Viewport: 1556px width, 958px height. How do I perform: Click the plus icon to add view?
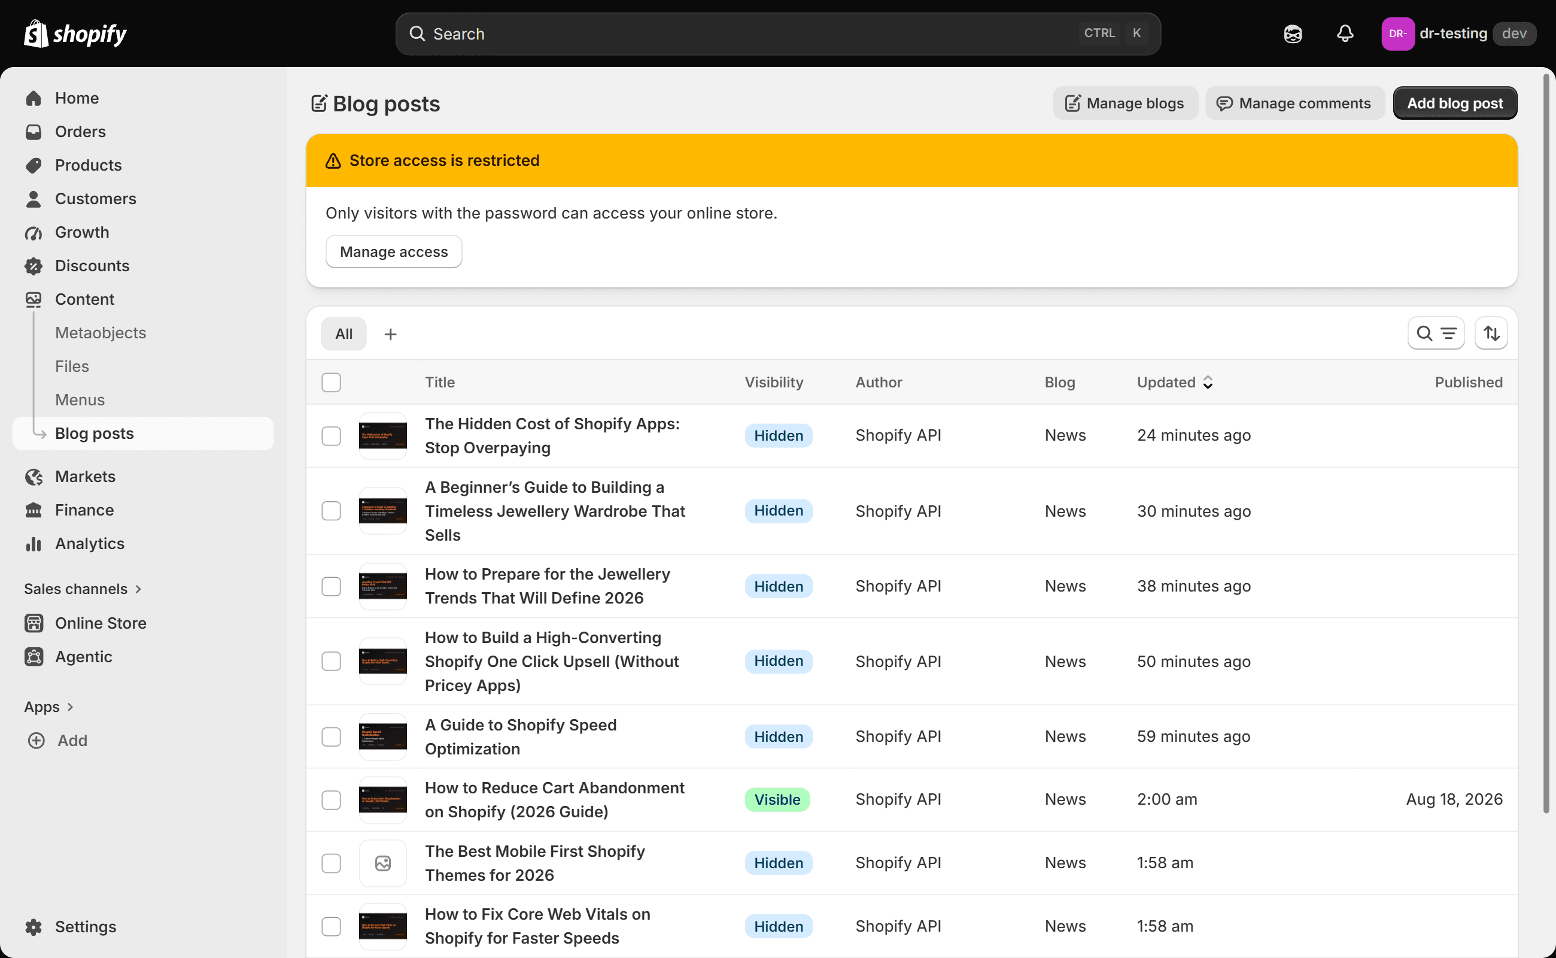pos(390,334)
